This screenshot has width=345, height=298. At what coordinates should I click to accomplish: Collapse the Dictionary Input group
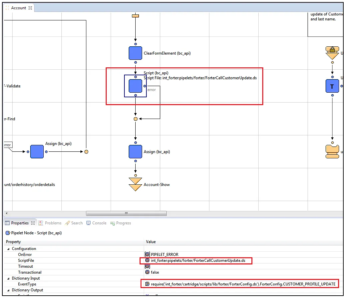[8, 278]
